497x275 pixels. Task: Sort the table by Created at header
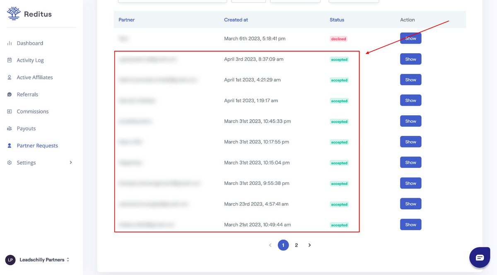(236, 19)
